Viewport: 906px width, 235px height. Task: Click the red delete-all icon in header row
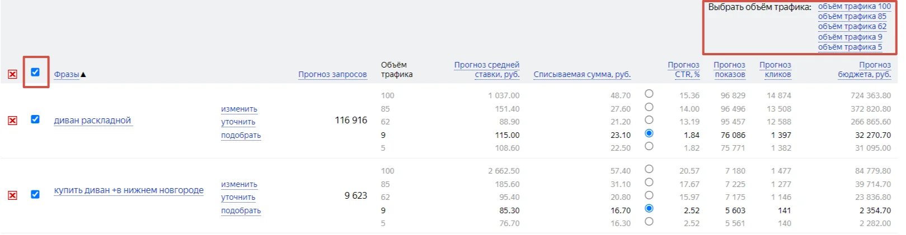click(12, 74)
